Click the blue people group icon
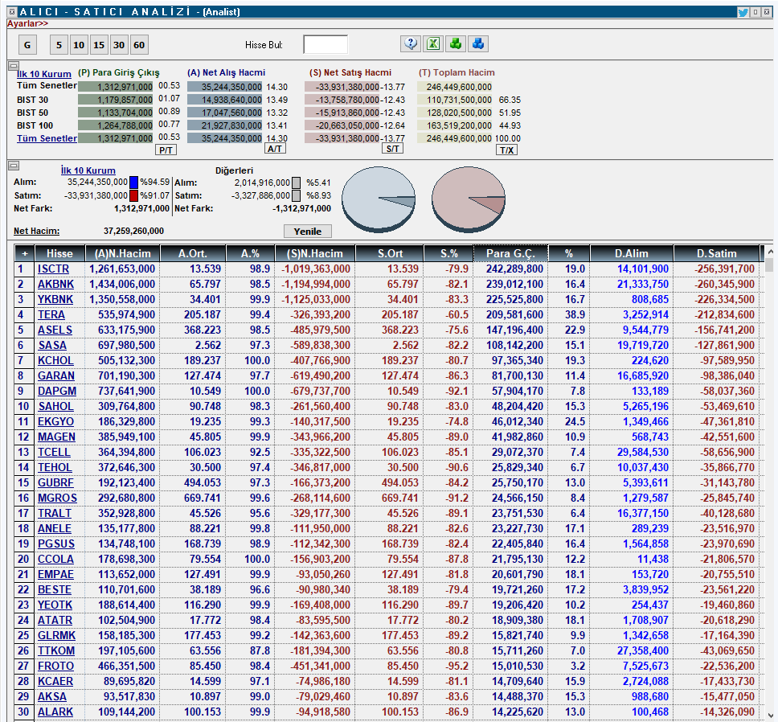Viewport: 778px width, 722px height. click(x=478, y=44)
